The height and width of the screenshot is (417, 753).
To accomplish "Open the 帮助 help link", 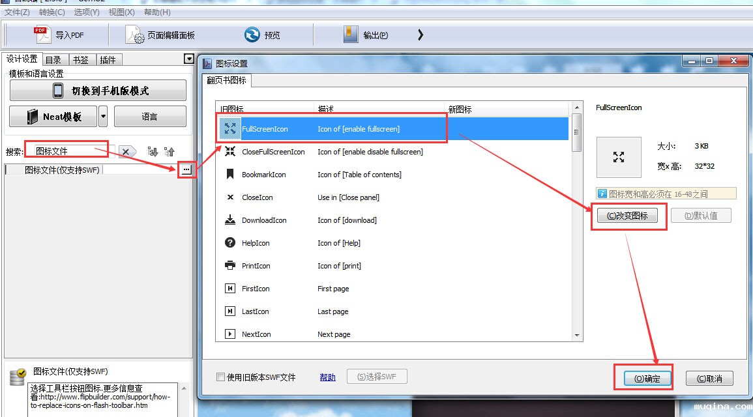I will coord(328,377).
